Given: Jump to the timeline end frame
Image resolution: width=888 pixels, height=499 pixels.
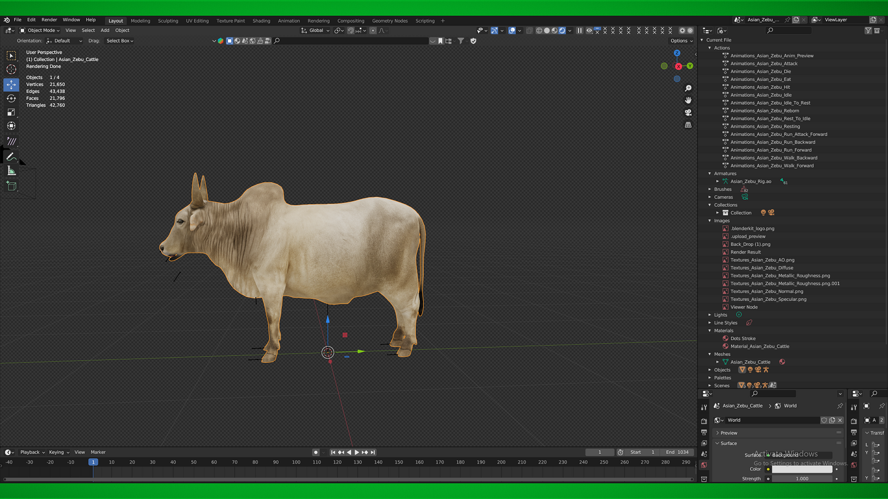Looking at the screenshot, I should point(373,452).
